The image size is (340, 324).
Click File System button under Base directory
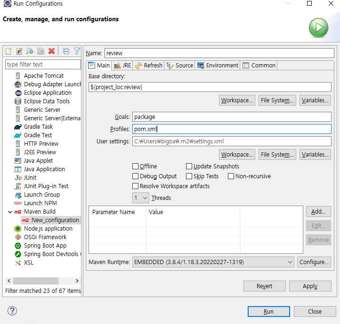(x=277, y=100)
